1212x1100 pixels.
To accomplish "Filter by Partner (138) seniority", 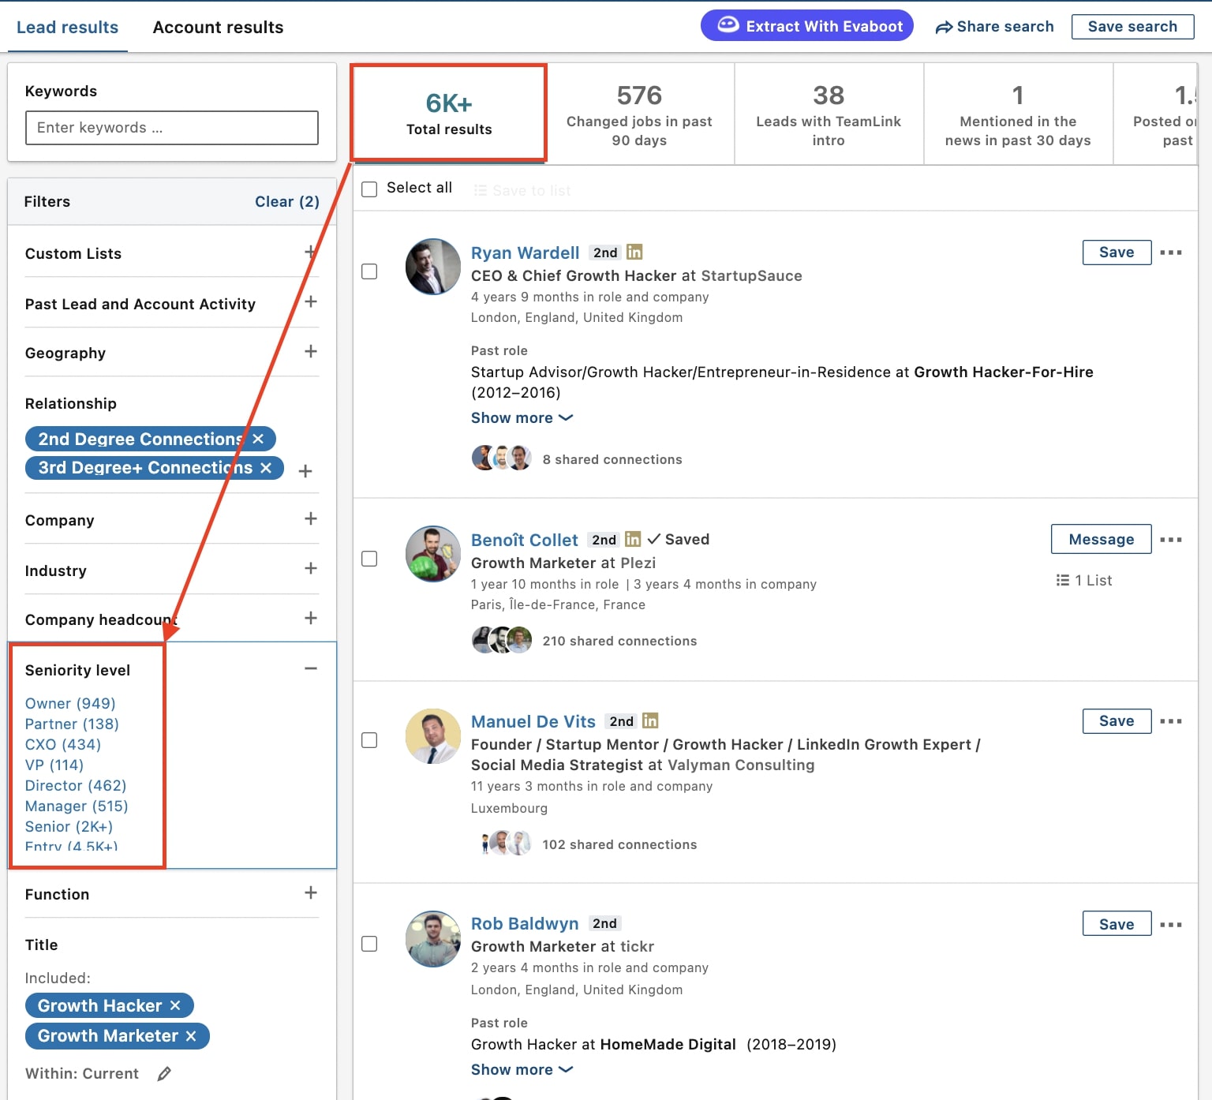I will (x=72, y=724).
